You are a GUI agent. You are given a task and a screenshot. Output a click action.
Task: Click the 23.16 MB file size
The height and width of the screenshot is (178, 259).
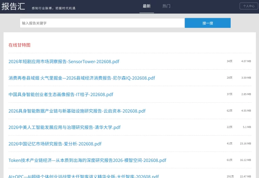[246, 144]
